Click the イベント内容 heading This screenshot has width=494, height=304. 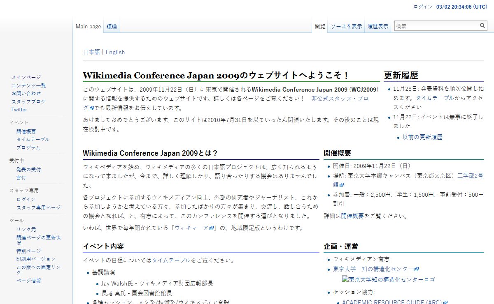[103, 246]
